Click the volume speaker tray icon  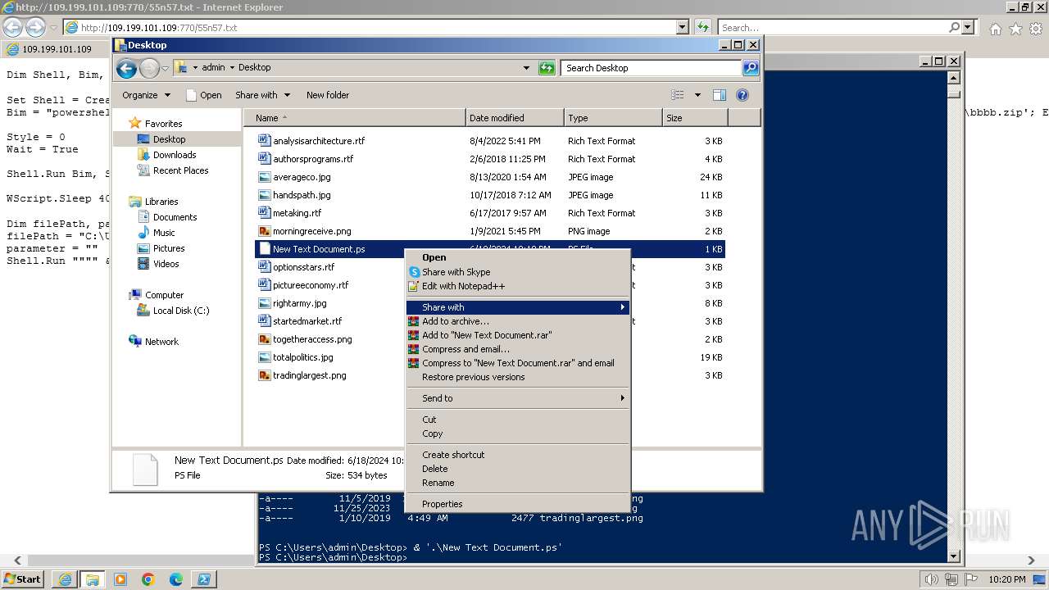(932, 579)
